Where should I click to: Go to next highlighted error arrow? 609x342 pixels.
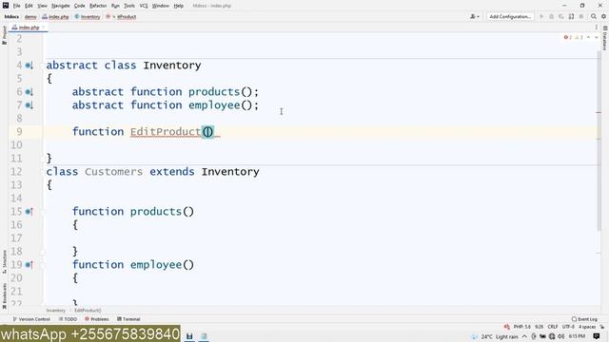click(x=597, y=37)
